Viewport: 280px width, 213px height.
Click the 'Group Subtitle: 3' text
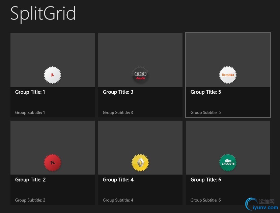pos(118,113)
